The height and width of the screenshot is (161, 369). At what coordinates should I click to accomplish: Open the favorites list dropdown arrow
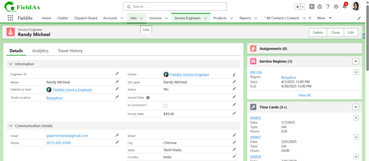[303, 7]
